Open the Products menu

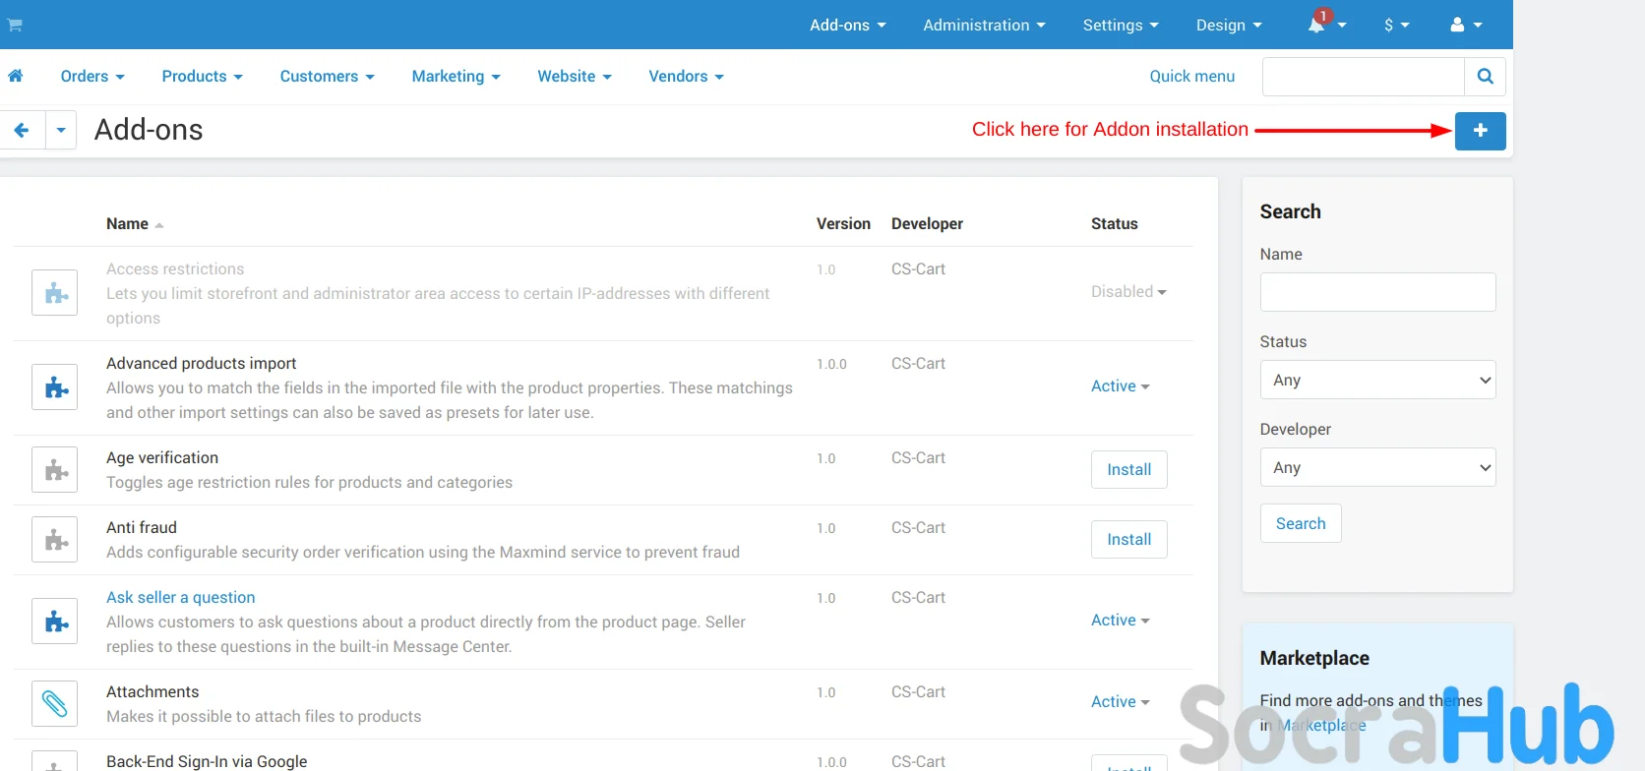(x=202, y=77)
